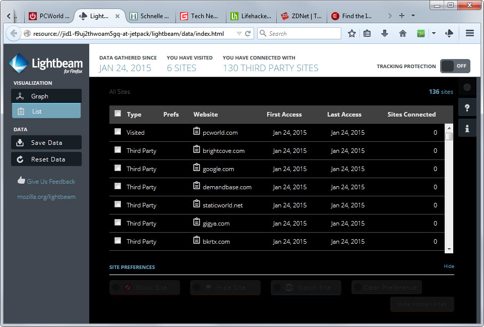484x327 pixels.
Task: Open a new tab with the plus button
Action: pos(402,16)
